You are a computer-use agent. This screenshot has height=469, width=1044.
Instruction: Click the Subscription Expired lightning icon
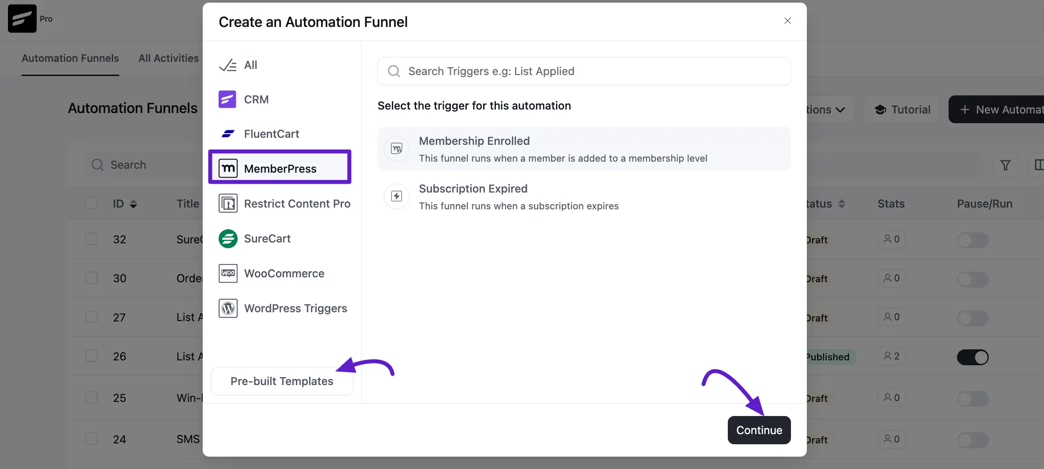point(397,196)
